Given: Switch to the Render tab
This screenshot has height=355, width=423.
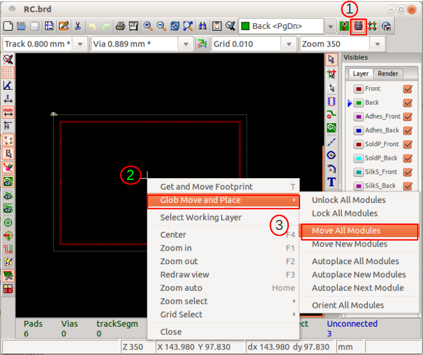Looking at the screenshot, I should [x=388, y=74].
